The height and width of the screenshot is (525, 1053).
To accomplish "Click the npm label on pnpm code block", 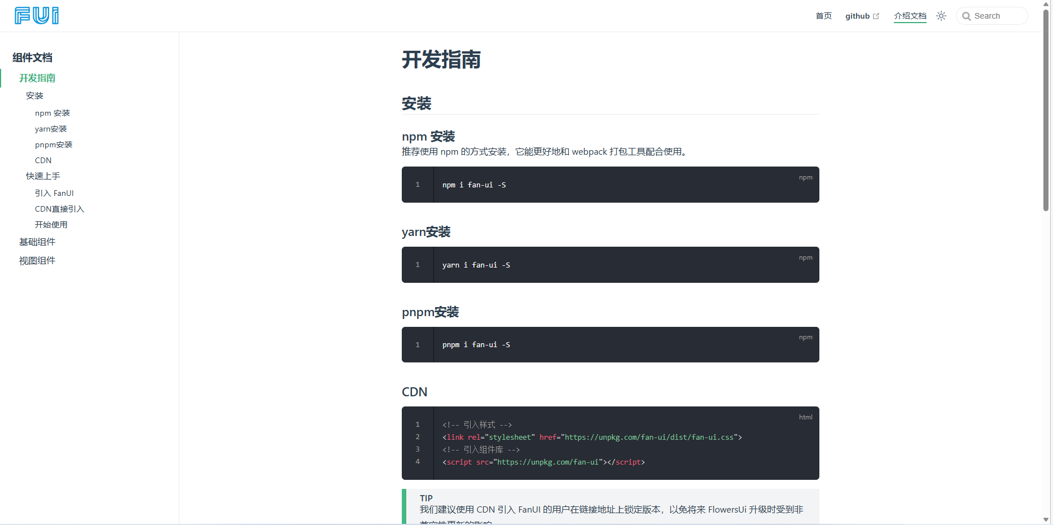I will (x=805, y=337).
